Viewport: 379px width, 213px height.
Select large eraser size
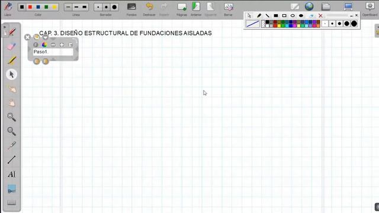[114, 7]
